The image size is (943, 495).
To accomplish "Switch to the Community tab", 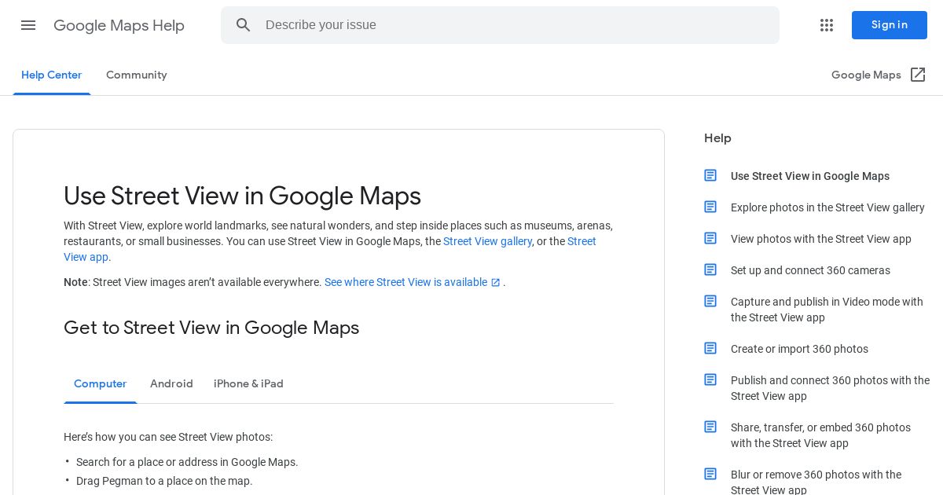I will (137, 75).
